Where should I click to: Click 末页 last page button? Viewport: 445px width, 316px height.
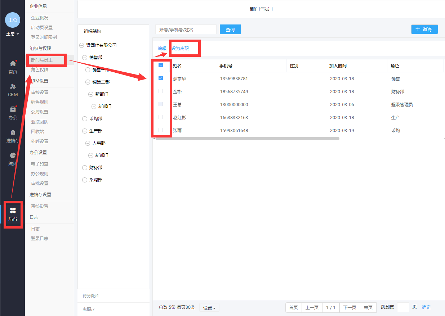pyautogui.click(x=368, y=307)
